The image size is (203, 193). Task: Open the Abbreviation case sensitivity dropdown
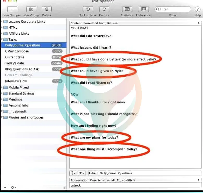pyautogui.click(x=135, y=180)
